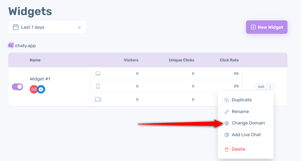Click the blue Messenger channel icon
The image size is (301, 161).
point(41,89)
